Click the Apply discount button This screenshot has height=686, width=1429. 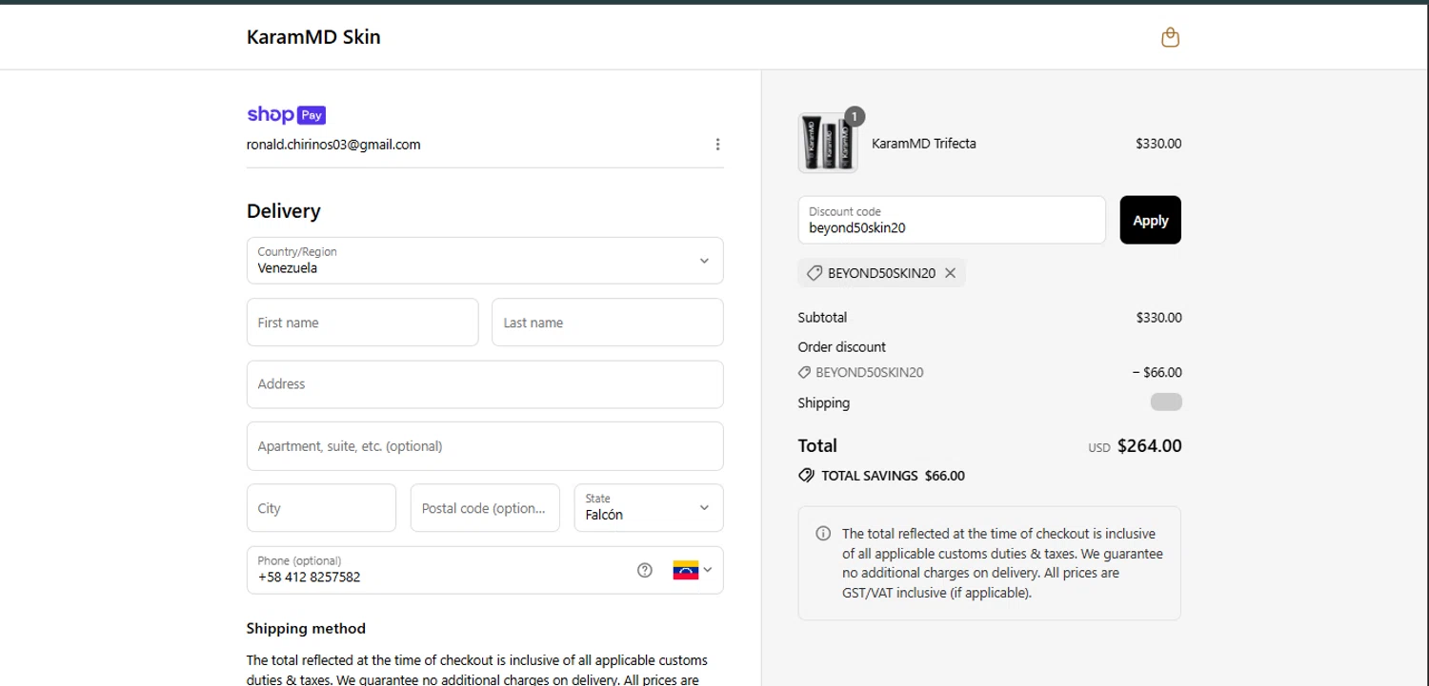tap(1150, 220)
